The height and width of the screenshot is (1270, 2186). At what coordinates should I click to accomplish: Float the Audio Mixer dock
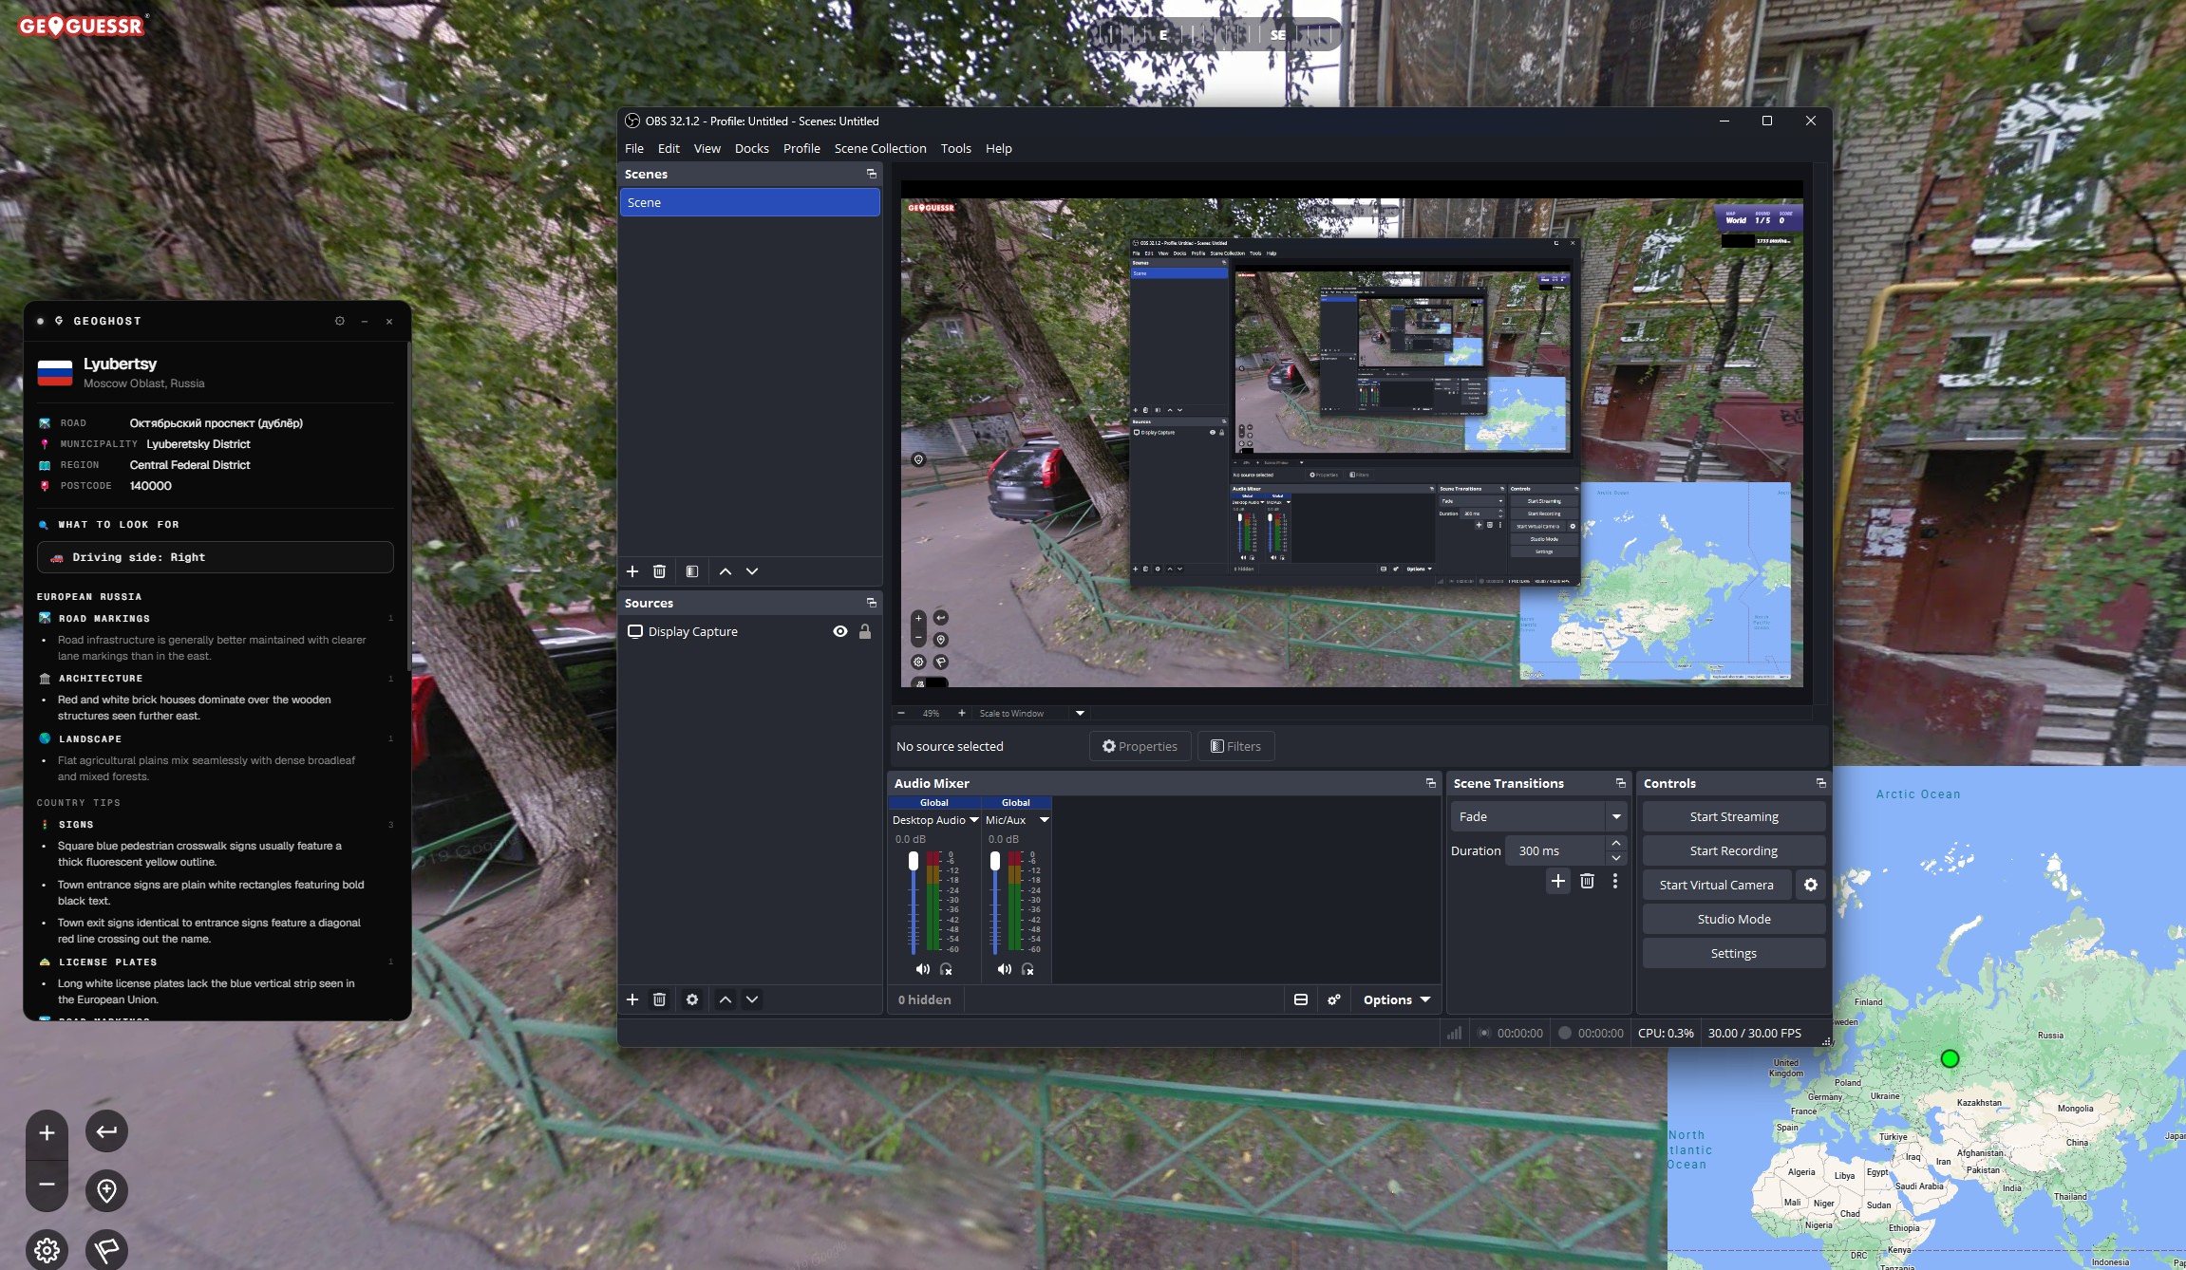point(1431,783)
